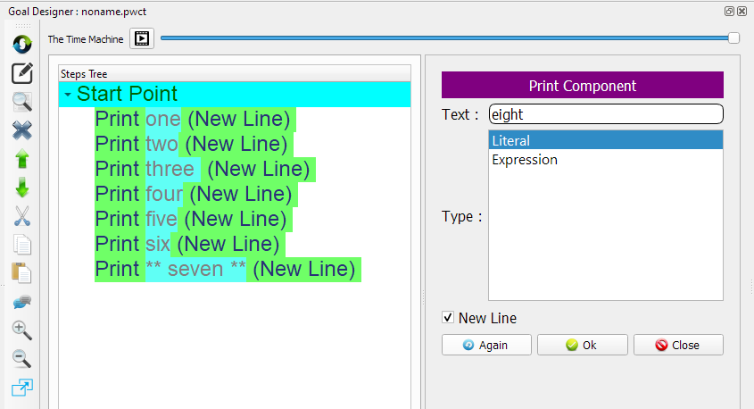Toggle the New Line checkbox

[448, 318]
